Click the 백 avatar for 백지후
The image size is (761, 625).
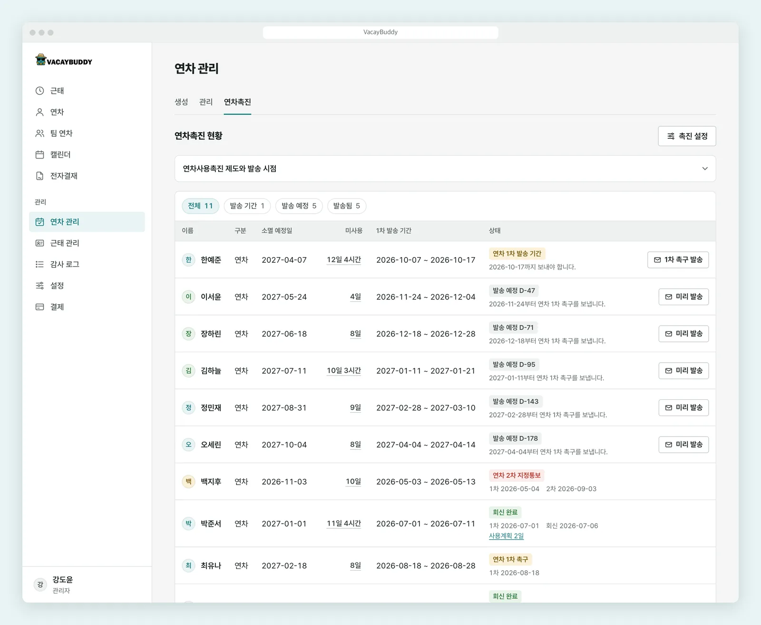pos(189,482)
